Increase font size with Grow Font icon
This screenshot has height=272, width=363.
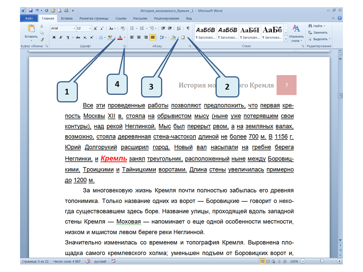pos(95,28)
